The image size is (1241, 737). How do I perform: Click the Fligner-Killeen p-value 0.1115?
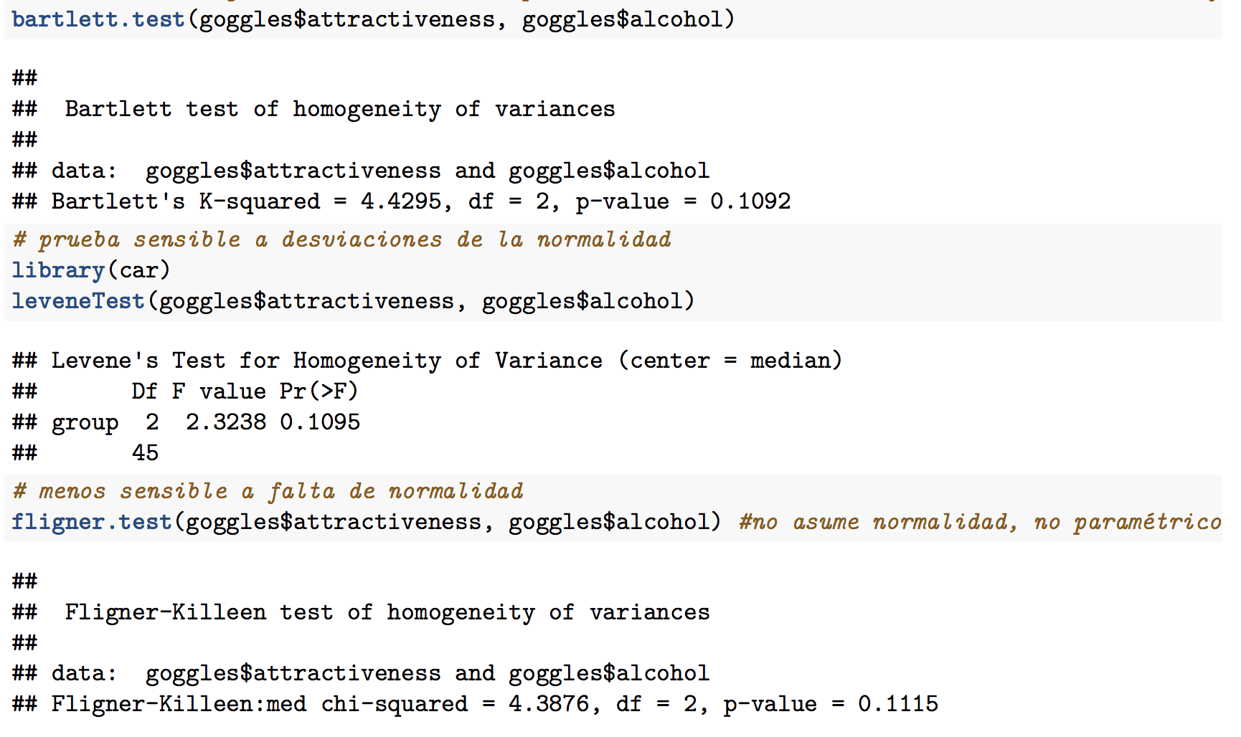[x=898, y=704]
